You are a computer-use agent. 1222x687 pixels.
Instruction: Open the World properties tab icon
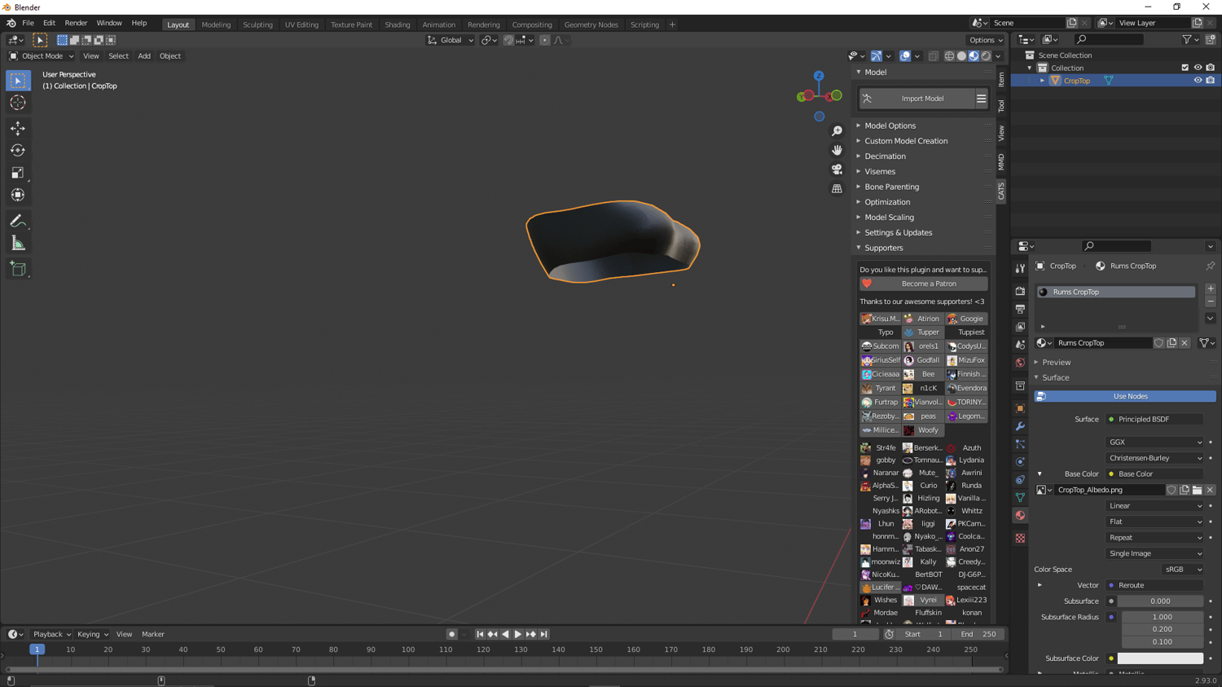(x=1020, y=363)
